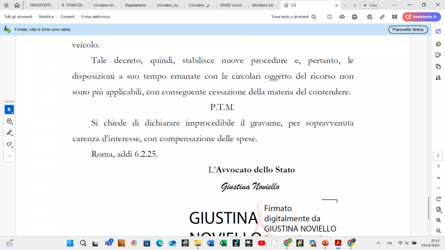The image size is (445, 250).
Task: Open Windows taskbar search
Action: click(83, 243)
